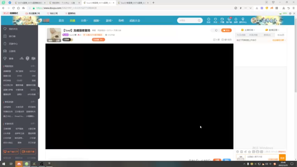Screen dimensions: 297x167
Task: Expand 全部 for 手游休闲 section
Action: 33,124
